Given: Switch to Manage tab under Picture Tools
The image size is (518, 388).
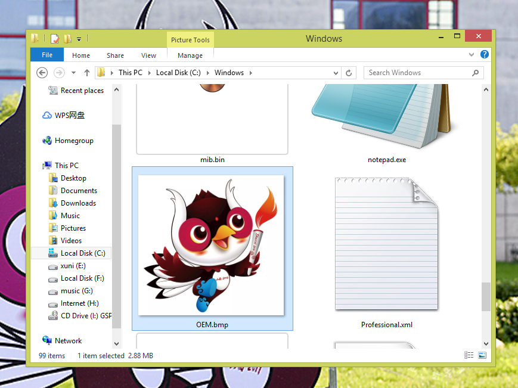Looking at the screenshot, I should click(x=190, y=54).
